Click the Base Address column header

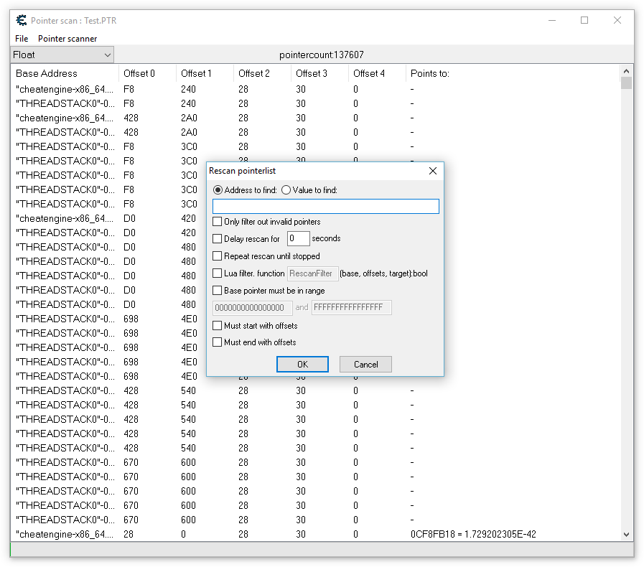[x=47, y=73]
